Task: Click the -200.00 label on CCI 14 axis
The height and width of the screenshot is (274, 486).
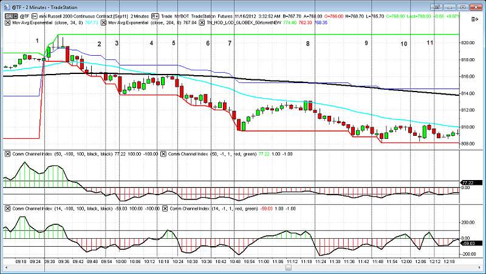Action: pyautogui.click(x=467, y=254)
